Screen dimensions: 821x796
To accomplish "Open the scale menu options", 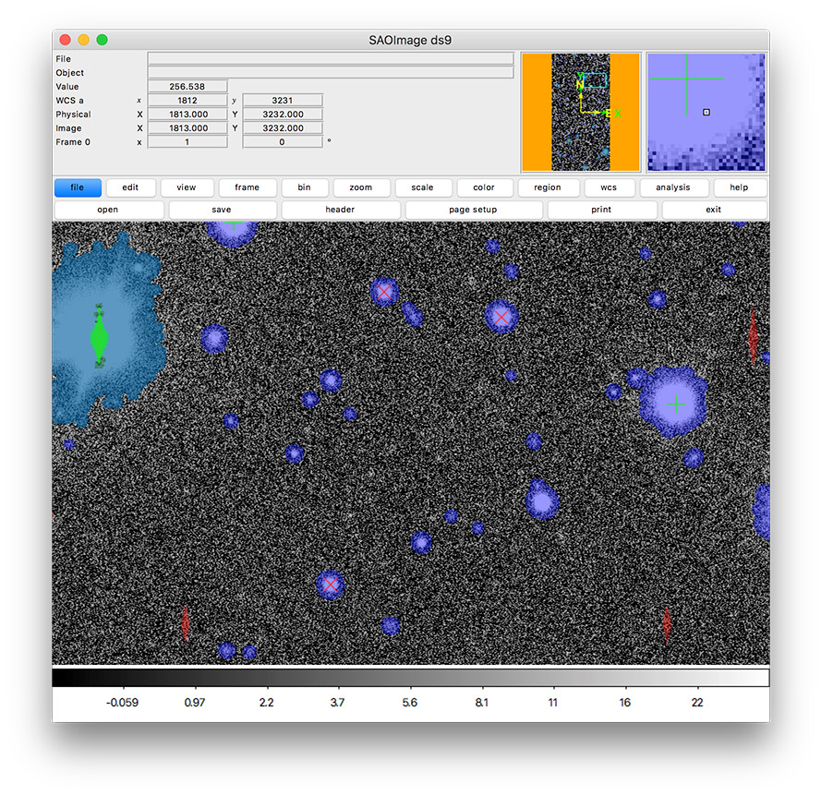I will [423, 187].
